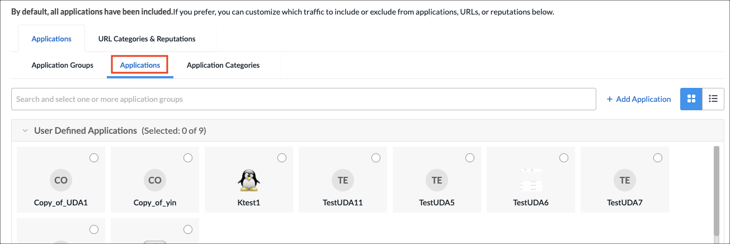Click the Copy_of_UDA1 CO avatar icon
This screenshot has width=730, height=244.
click(61, 180)
